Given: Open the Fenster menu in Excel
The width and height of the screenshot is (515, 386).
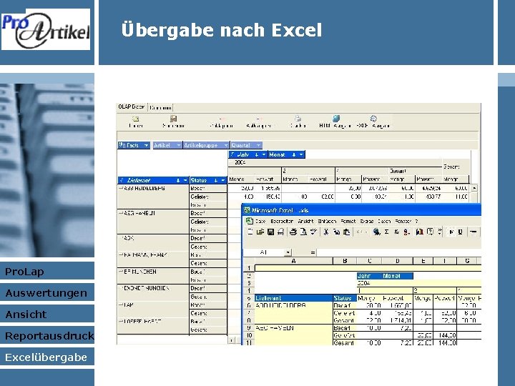Looking at the screenshot, I should click(x=403, y=221).
